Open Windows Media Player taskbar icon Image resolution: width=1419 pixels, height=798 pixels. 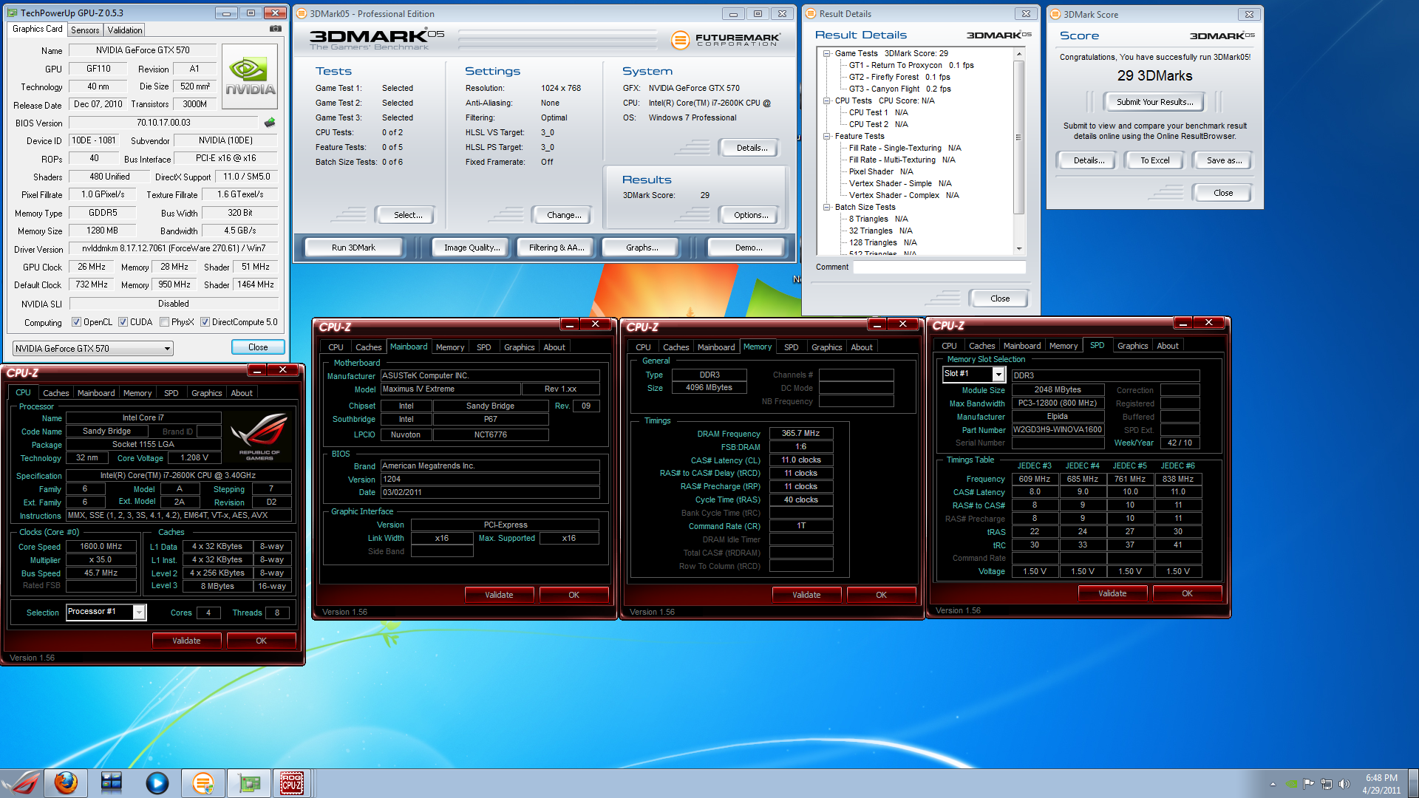[157, 782]
